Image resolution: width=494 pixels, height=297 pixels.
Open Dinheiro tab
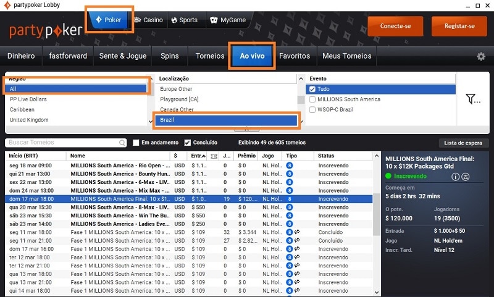point(21,56)
